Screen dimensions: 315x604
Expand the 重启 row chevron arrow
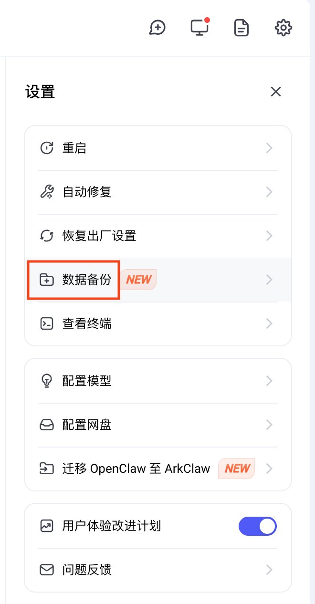269,148
